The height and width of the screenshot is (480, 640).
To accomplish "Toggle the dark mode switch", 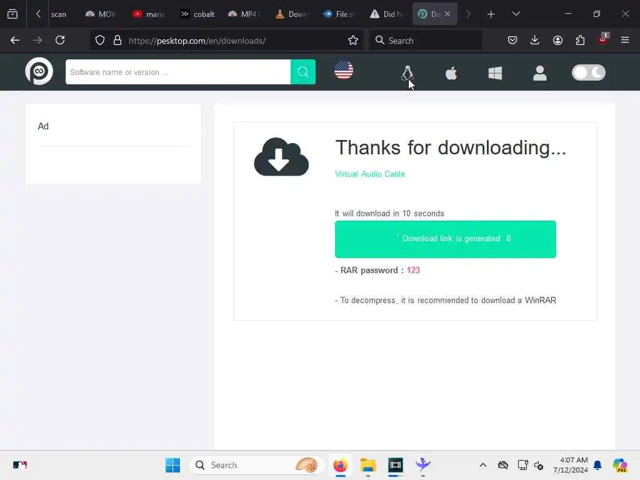I will [x=589, y=72].
